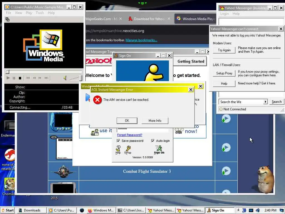The height and width of the screenshot is (214, 285).
Task: Open the Forgot Password? link
Action: [130, 135]
